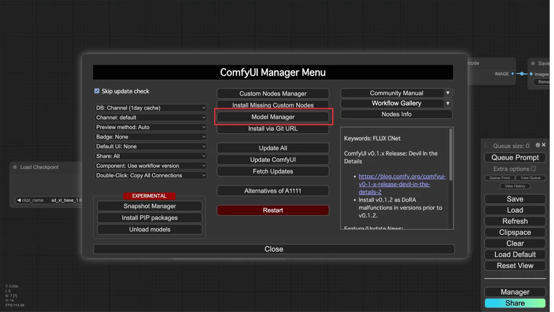Viewport: 554px width, 312px height.
Task: Click Queue Front button
Action: [500, 178]
